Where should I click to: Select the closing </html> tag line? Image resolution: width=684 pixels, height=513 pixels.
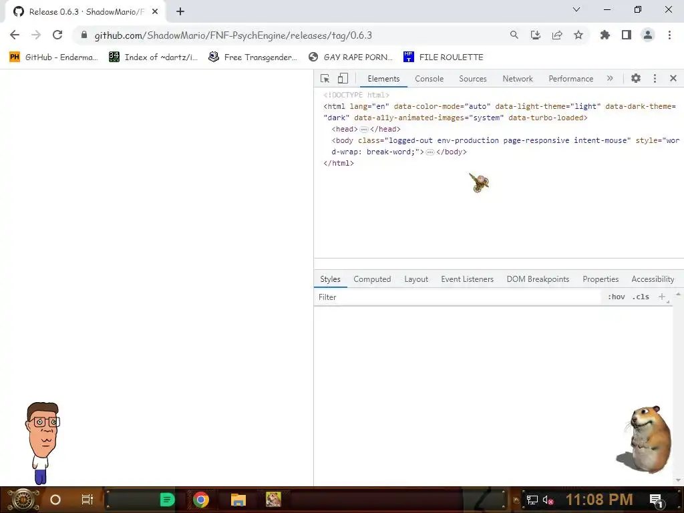pos(339,163)
